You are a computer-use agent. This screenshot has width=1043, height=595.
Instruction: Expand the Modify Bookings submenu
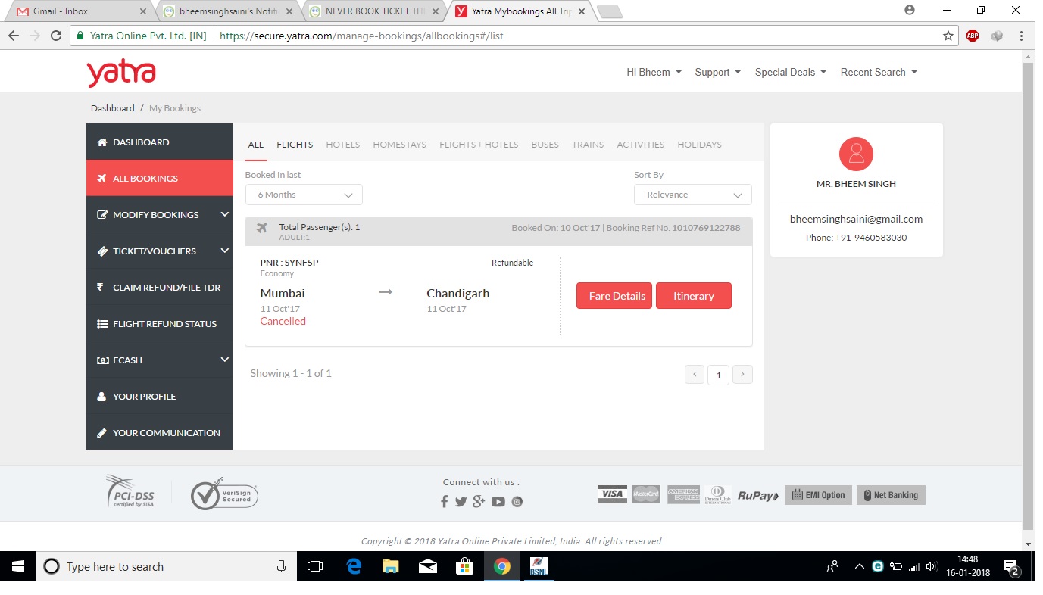[x=224, y=214]
